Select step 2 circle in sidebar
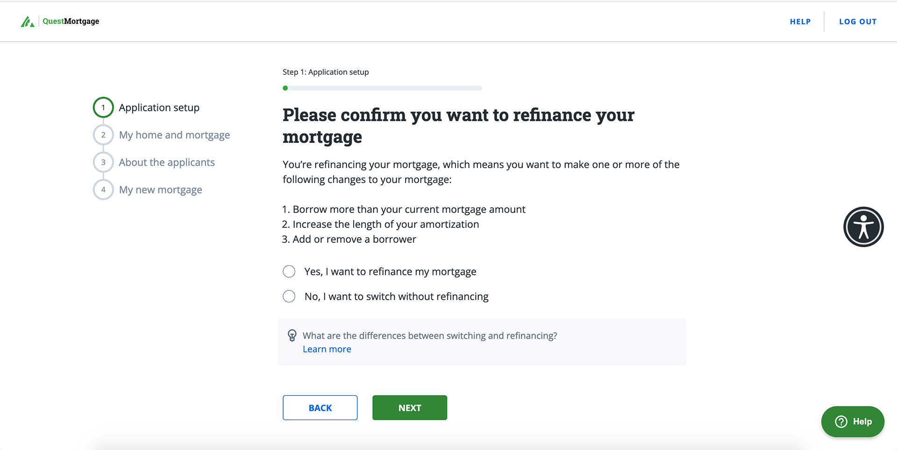This screenshot has height=450, width=897. (103, 135)
